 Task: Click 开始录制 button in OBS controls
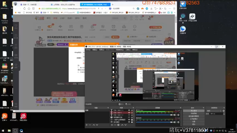coord(194,113)
